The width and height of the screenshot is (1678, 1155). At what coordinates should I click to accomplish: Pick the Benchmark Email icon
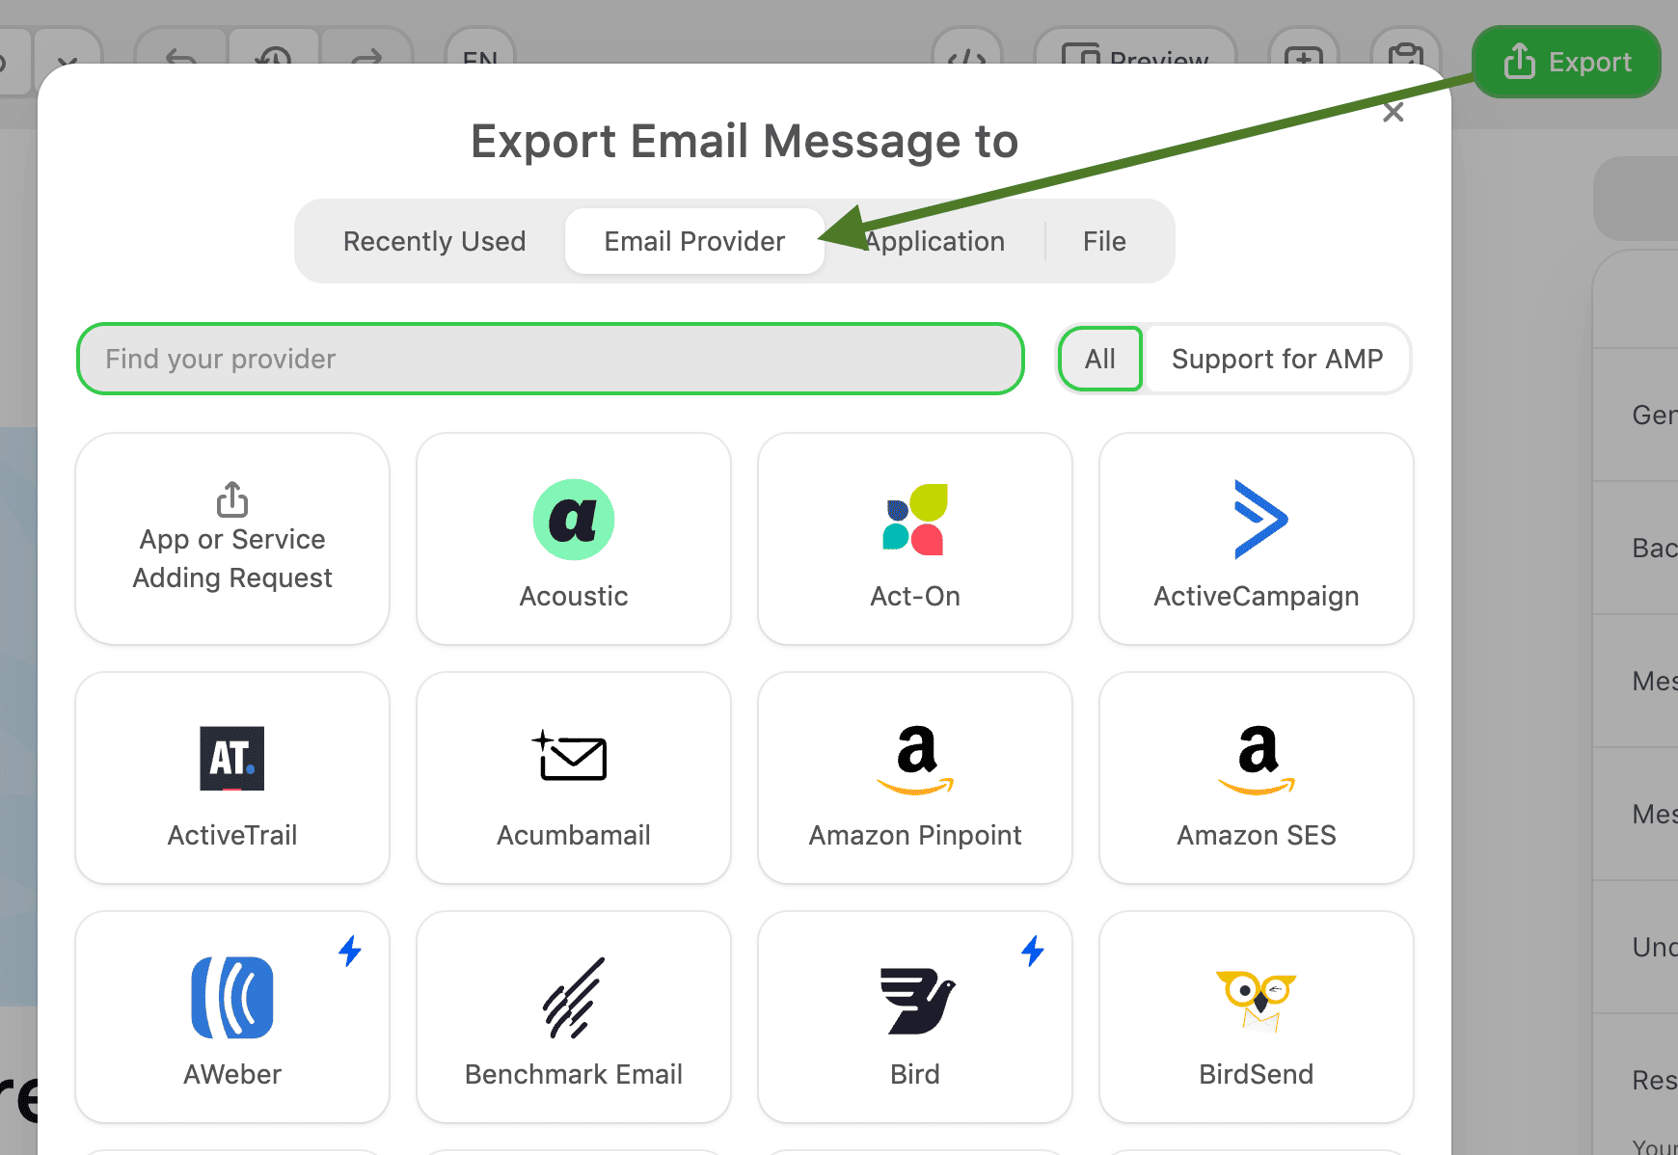click(574, 998)
